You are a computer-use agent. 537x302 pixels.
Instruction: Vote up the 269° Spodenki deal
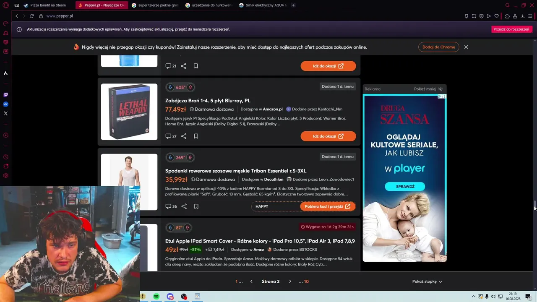pos(190,157)
